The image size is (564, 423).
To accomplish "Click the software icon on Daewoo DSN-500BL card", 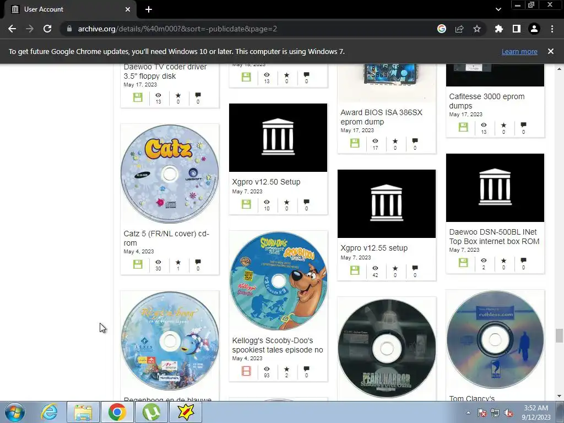I will (x=463, y=263).
